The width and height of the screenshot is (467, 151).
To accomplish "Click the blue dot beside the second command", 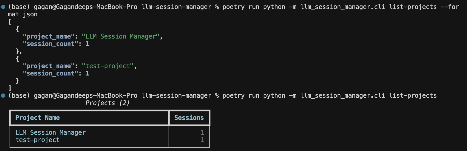I will [x=3, y=96].
